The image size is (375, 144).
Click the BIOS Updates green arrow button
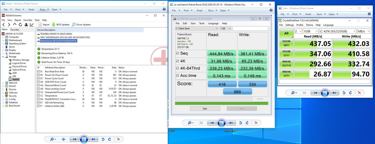[x=61, y=25]
